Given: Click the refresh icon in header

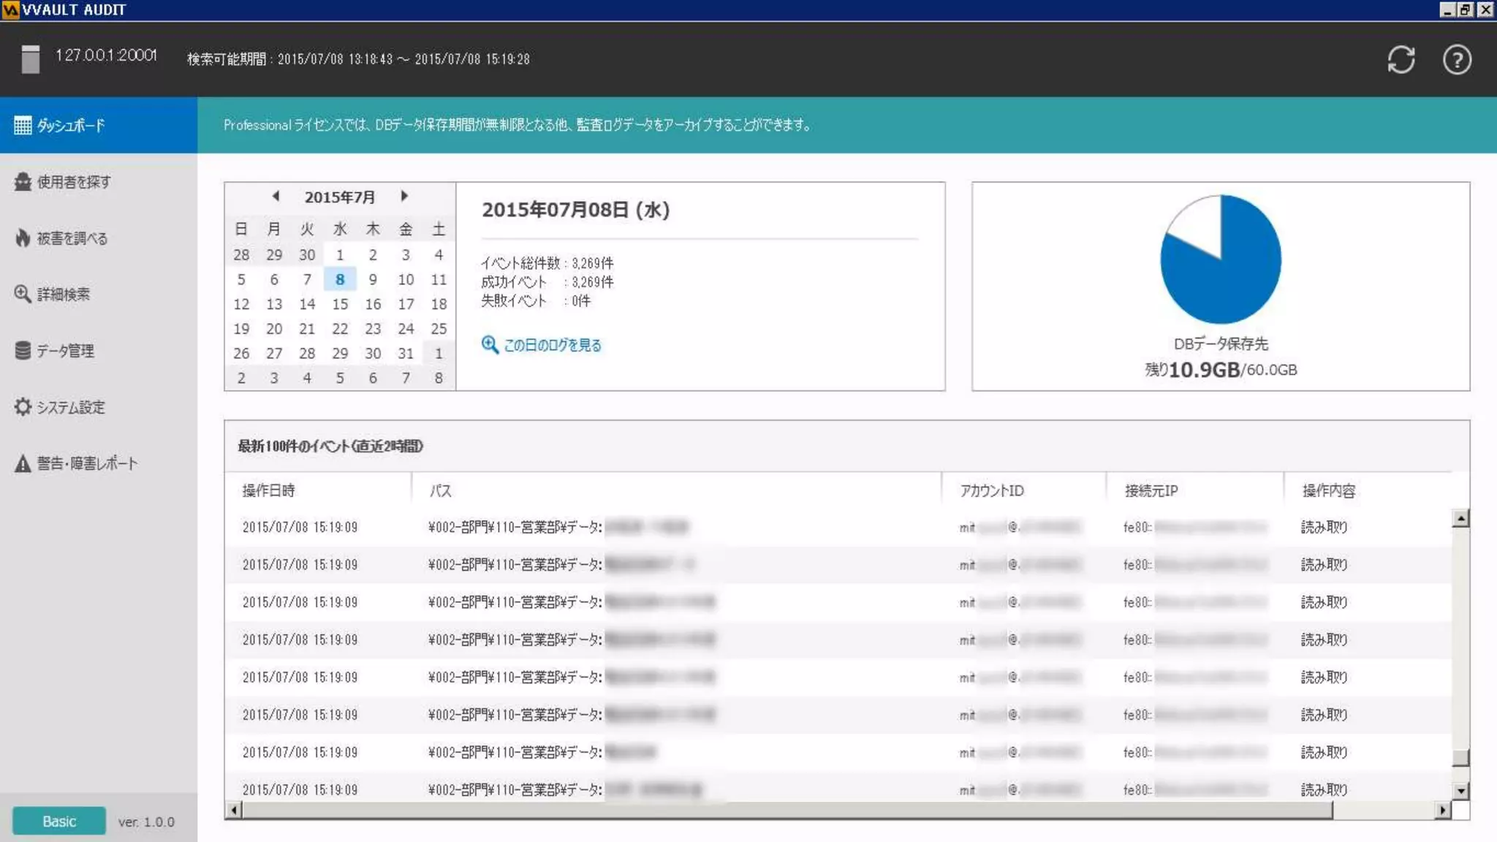Looking at the screenshot, I should (1401, 60).
